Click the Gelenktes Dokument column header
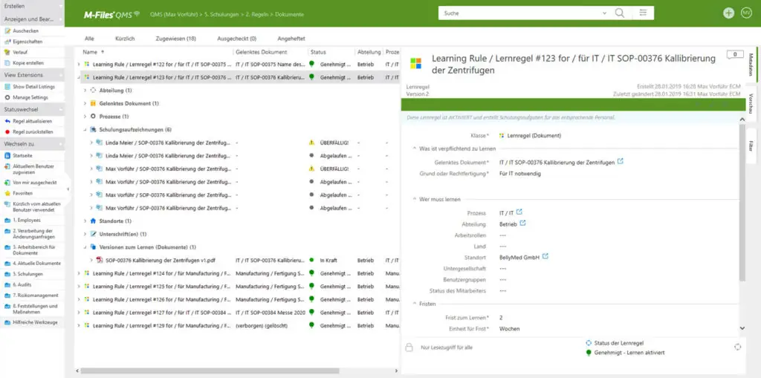The height and width of the screenshot is (378, 761). [262, 52]
